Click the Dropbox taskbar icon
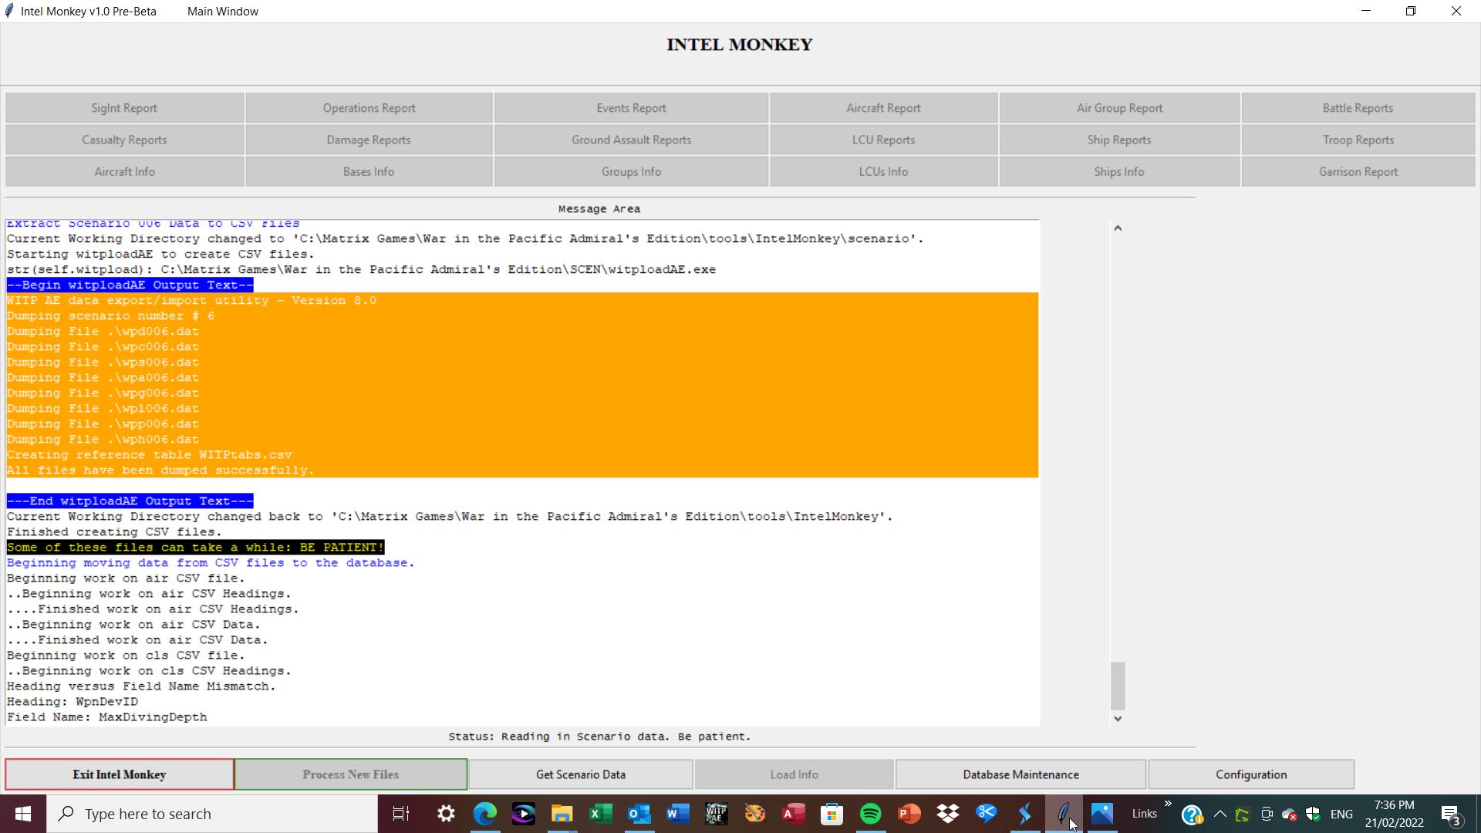This screenshot has width=1481, height=833. [x=947, y=814]
